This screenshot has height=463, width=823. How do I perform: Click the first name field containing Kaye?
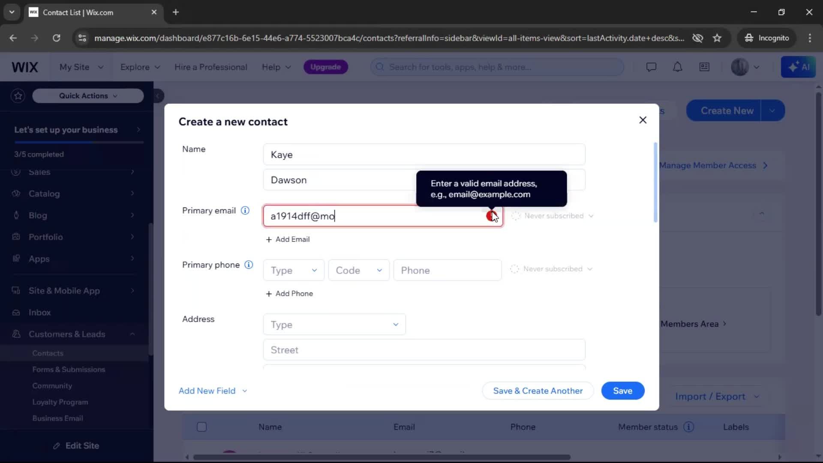424,155
